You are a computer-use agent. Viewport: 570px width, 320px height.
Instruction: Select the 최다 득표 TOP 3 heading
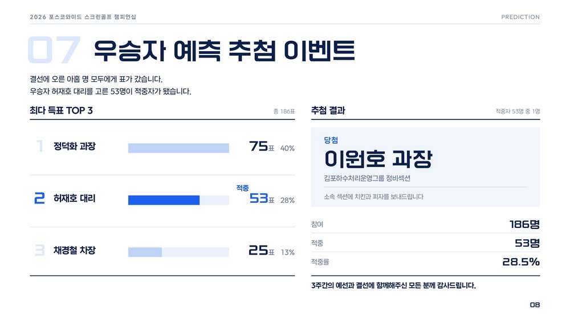(x=61, y=110)
